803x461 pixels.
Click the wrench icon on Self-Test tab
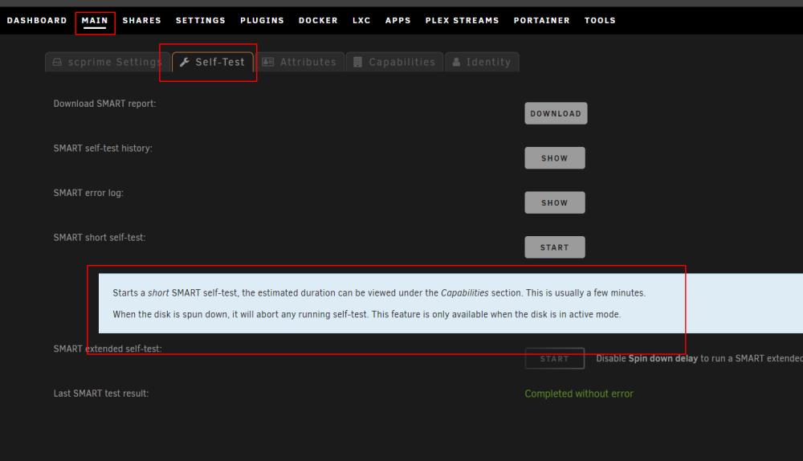(x=185, y=62)
